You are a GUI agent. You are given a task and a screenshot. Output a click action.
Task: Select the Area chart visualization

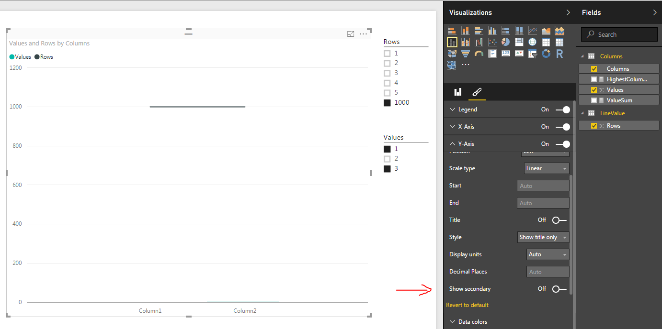point(546,31)
